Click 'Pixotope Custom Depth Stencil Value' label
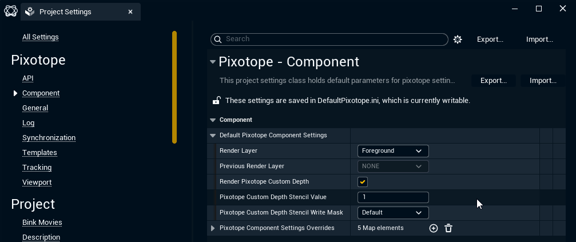The height and width of the screenshot is (242, 576). [x=273, y=197]
